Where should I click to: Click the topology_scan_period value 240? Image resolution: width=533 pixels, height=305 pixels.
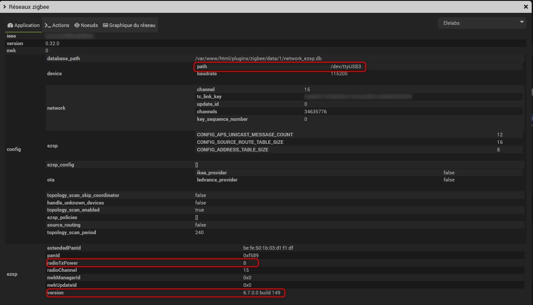tap(199, 232)
